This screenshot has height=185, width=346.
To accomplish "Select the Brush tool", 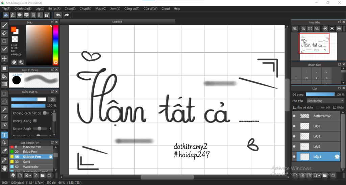I will [4, 25].
